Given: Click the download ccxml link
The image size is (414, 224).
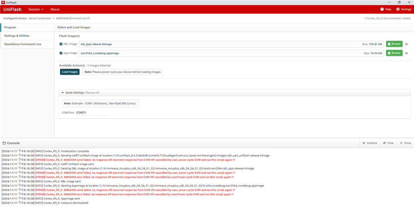Looking at the screenshot, I should coord(79,18).
